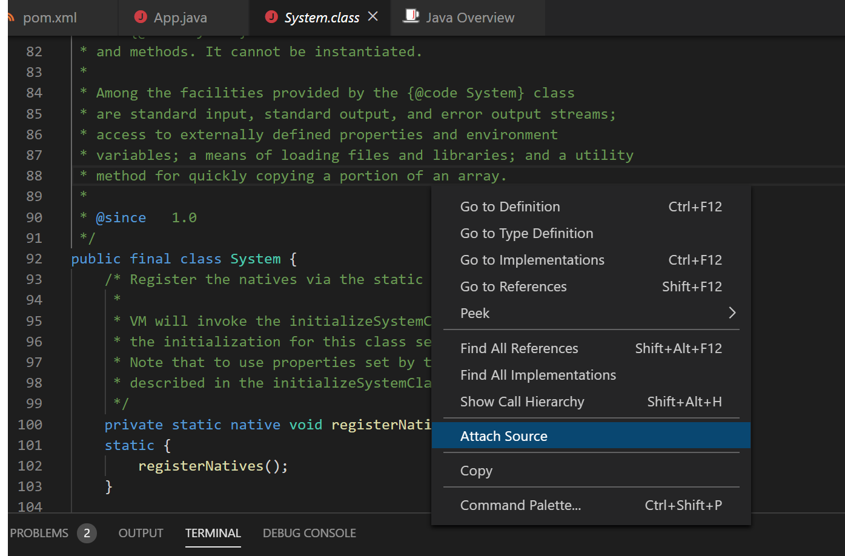Viewport: 845px width, 556px height.
Task: Select Copy from the context menu
Action: click(x=591, y=471)
